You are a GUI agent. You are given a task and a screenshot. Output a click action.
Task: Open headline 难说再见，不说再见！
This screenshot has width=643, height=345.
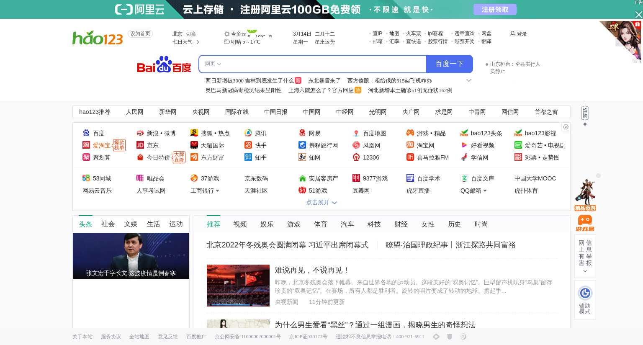(312, 270)
